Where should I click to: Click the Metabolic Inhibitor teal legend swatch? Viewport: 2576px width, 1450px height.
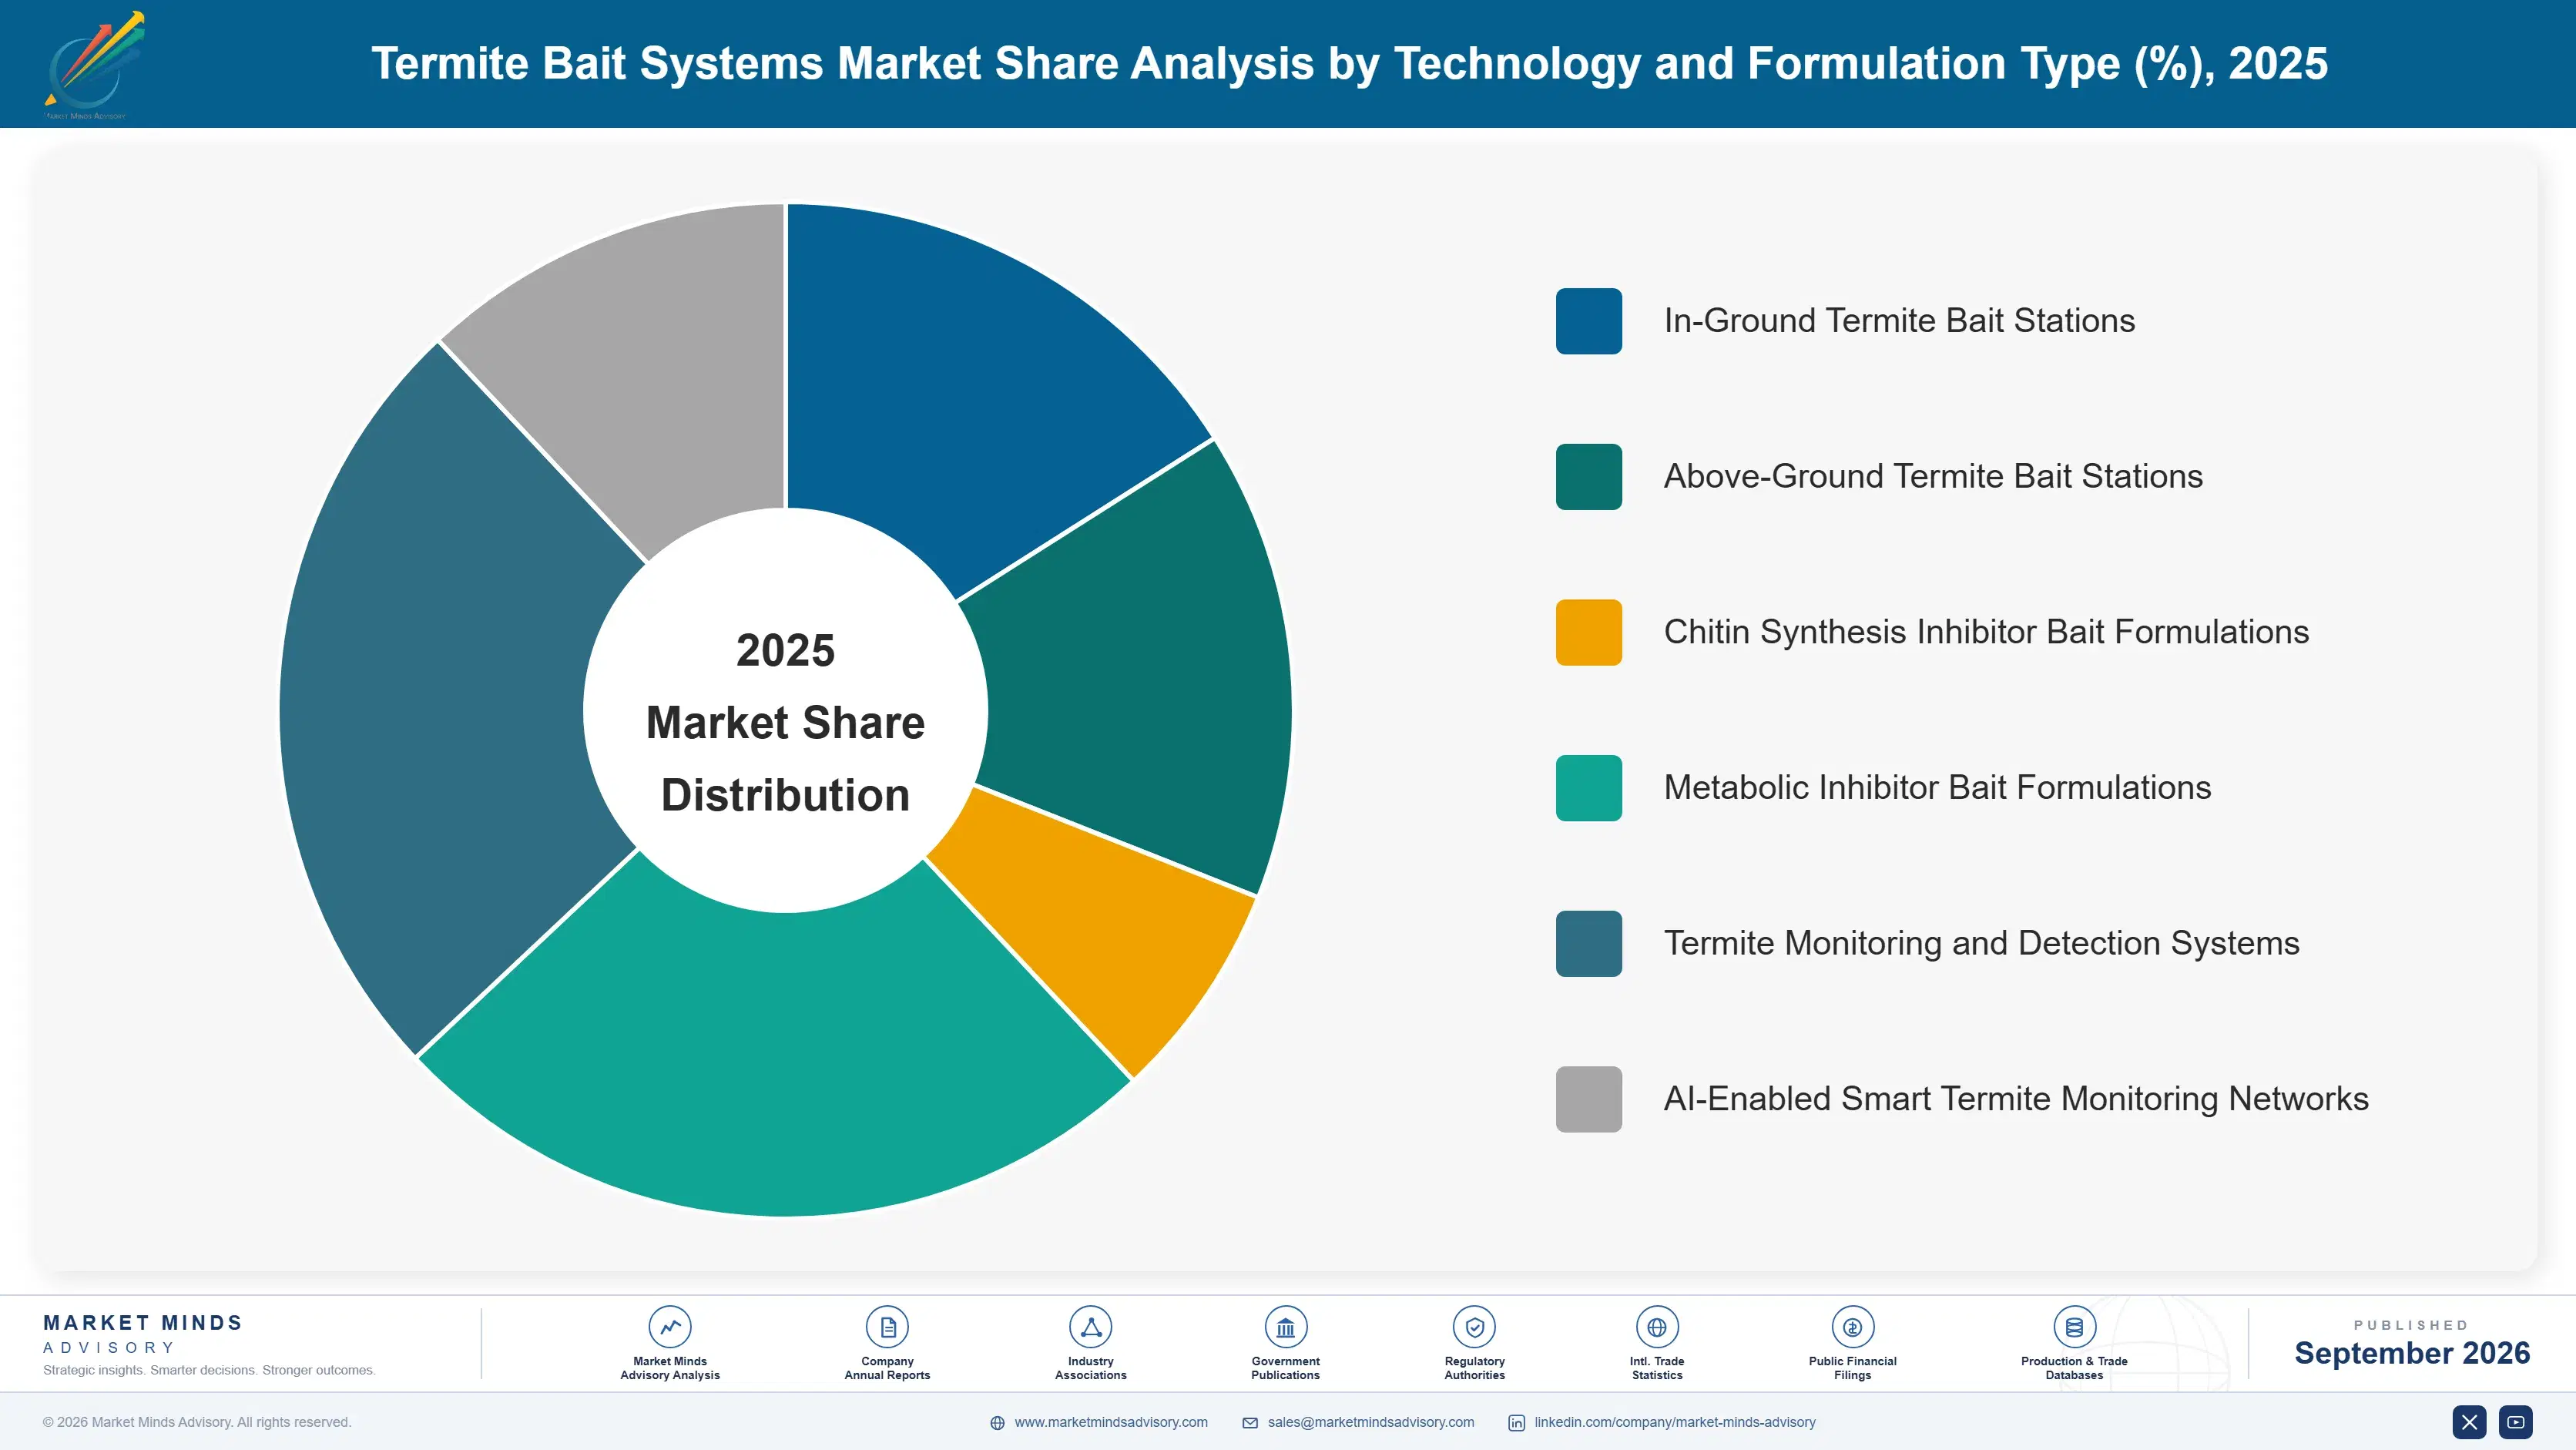click(x=1588, y=788)
